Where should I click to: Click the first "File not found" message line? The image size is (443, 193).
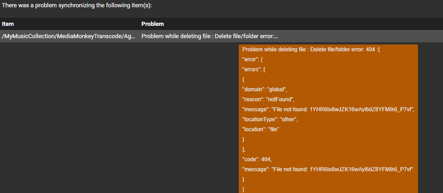click(x=328, y=109)
